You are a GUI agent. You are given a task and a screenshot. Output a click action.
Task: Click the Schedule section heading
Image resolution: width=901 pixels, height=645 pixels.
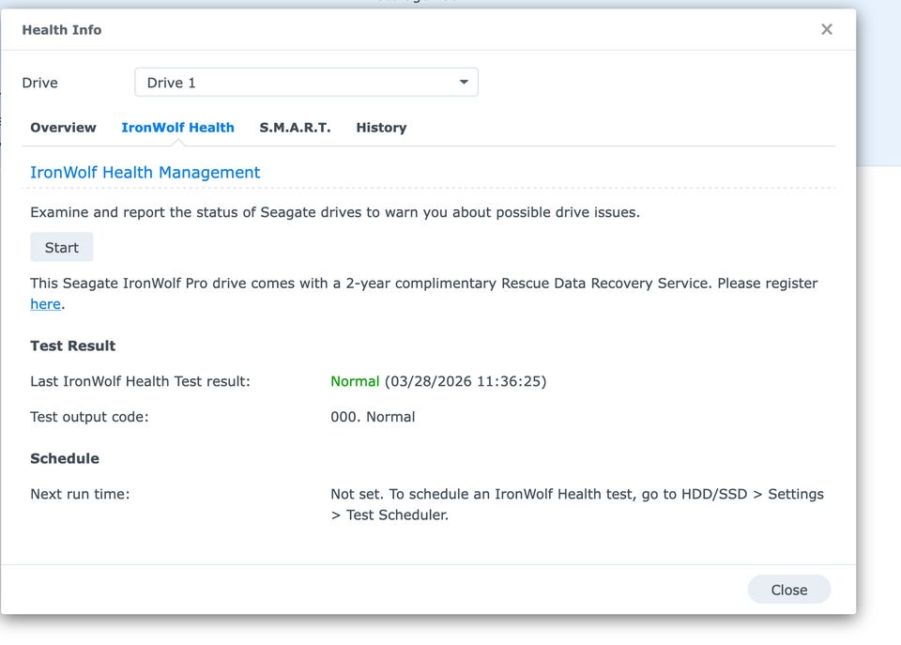(65, 458)
